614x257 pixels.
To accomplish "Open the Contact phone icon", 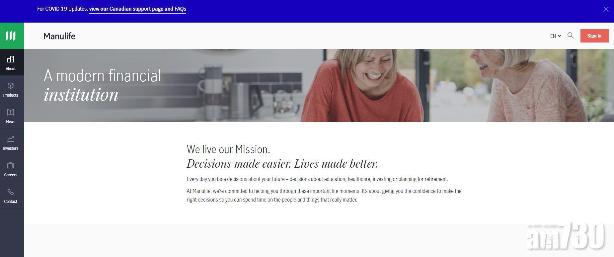I will (x=11, y=192).
